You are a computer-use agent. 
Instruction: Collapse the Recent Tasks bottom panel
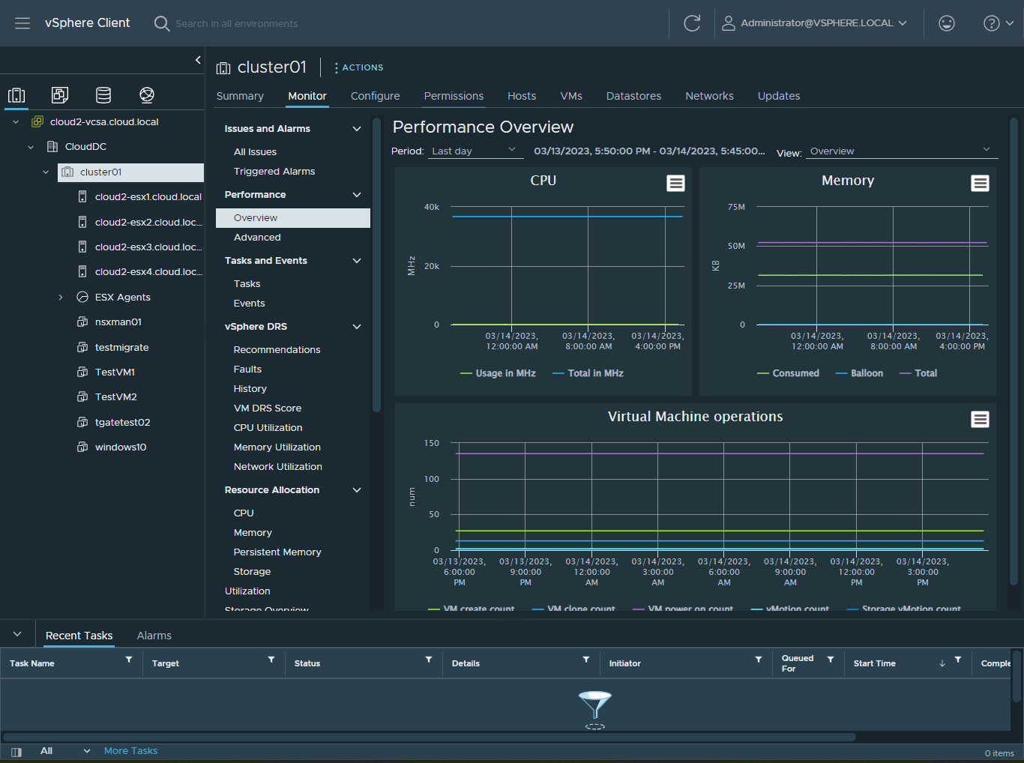click(17, 634)
